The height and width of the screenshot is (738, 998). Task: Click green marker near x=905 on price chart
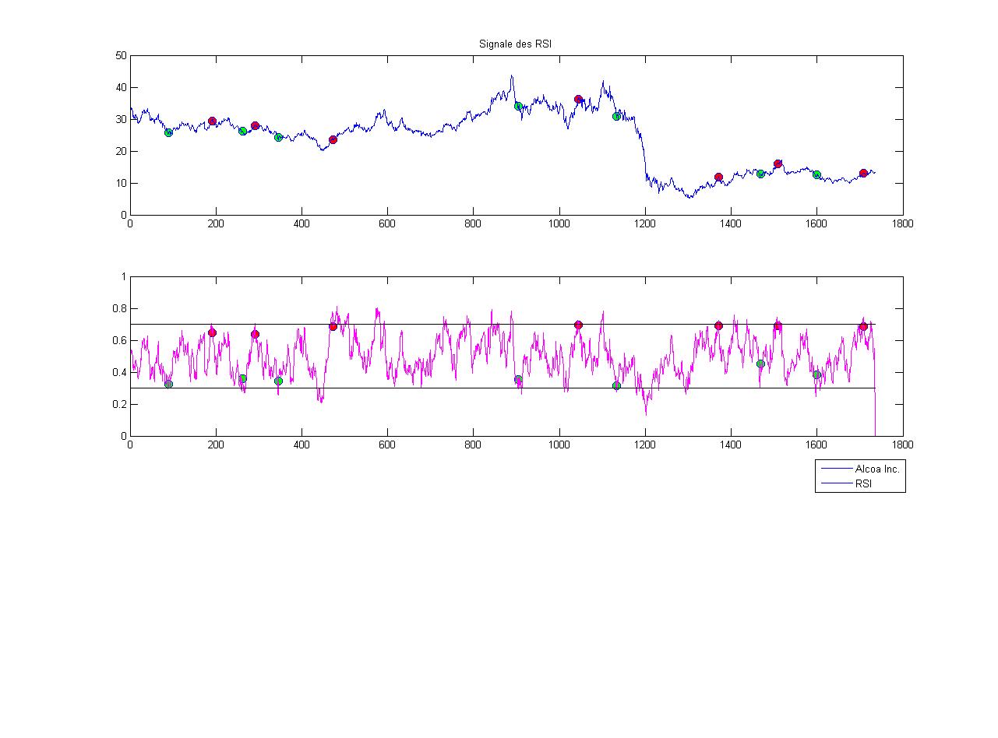coord(518,106)
